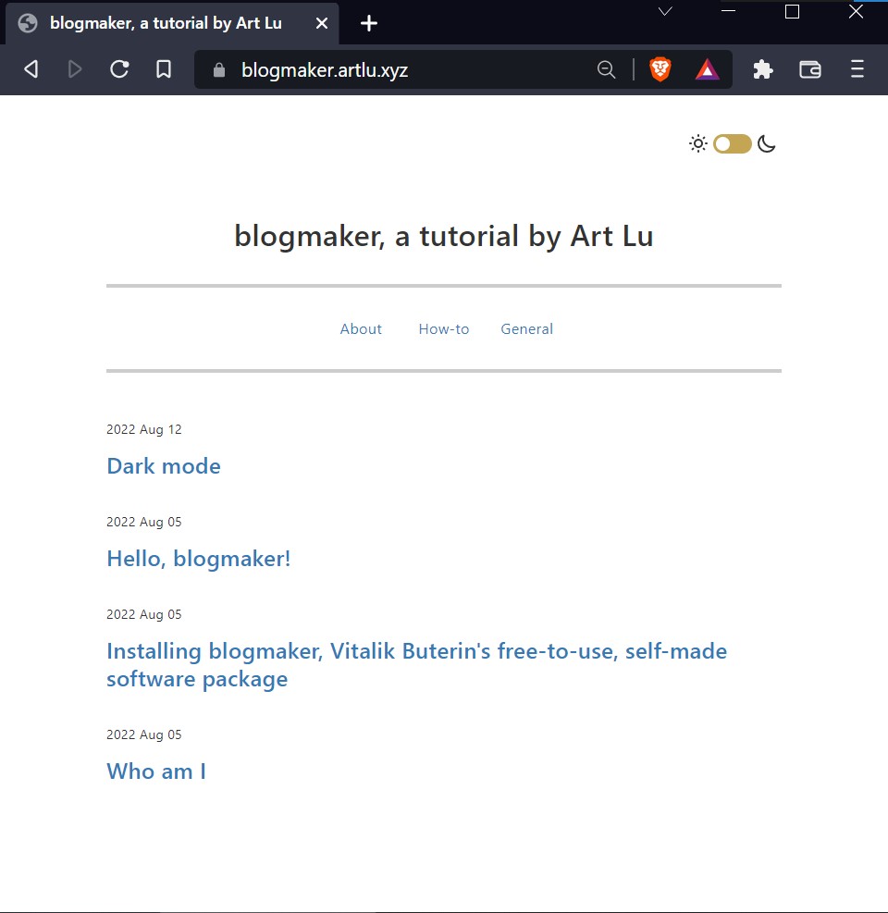Click the Extensions puzzle piece icon
Screen dimensions: 888x913
tap(762, 68)
